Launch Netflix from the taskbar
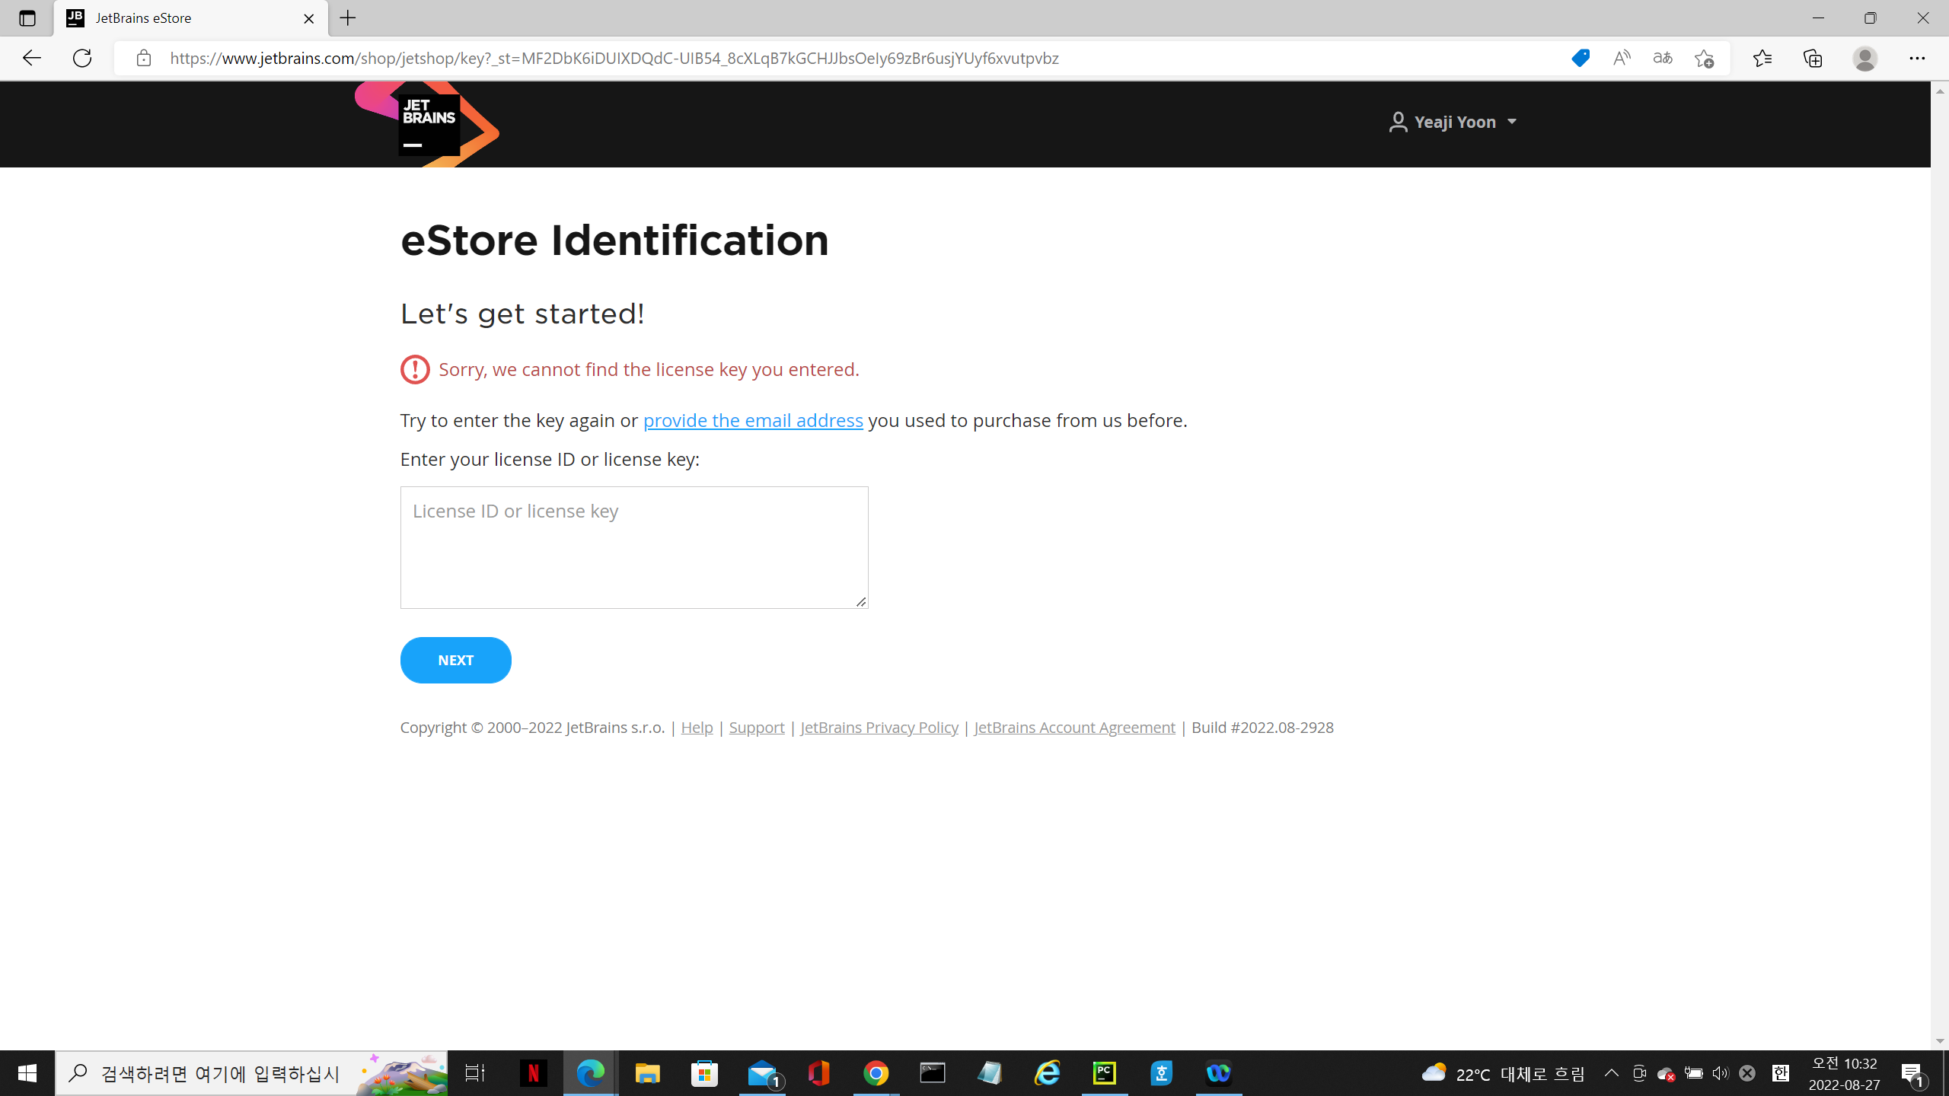This screenshot has width=1949, height=1096. tap(534, 1073)
